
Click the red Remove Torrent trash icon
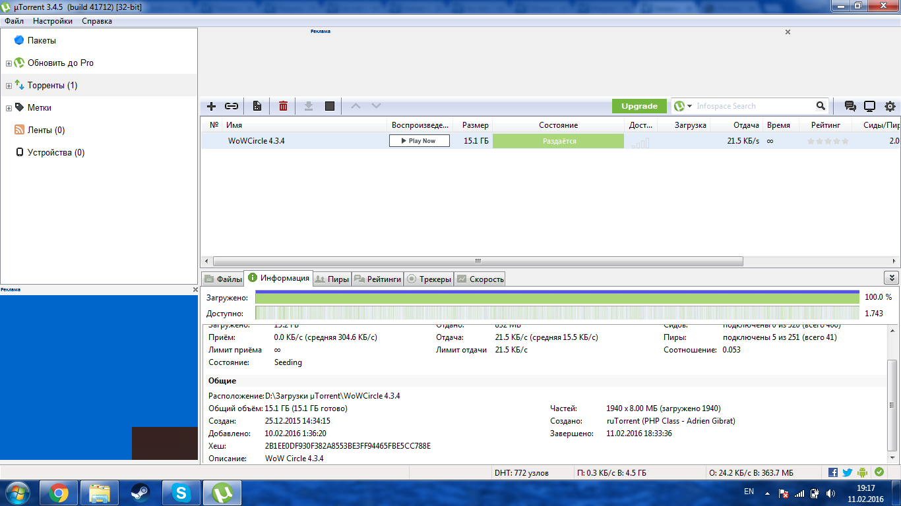point(283,106)
